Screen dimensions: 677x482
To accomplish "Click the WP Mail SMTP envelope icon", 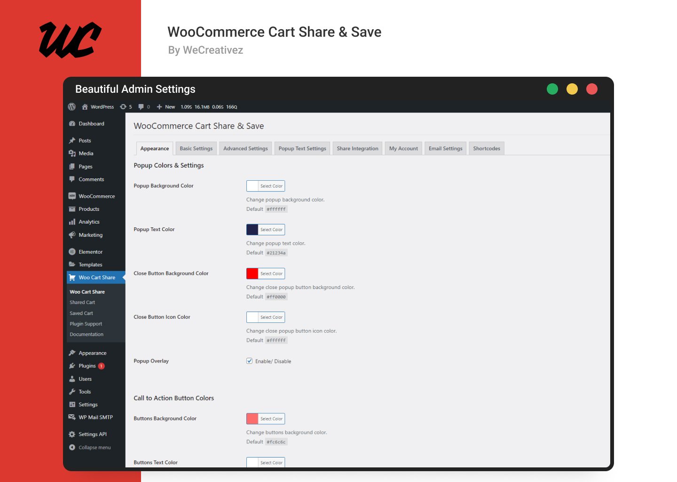I will [72, 417].
